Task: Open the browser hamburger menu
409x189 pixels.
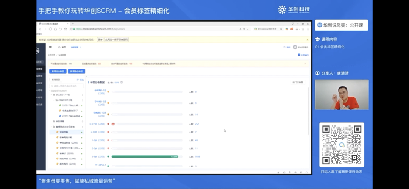Action: pos(308,29)
